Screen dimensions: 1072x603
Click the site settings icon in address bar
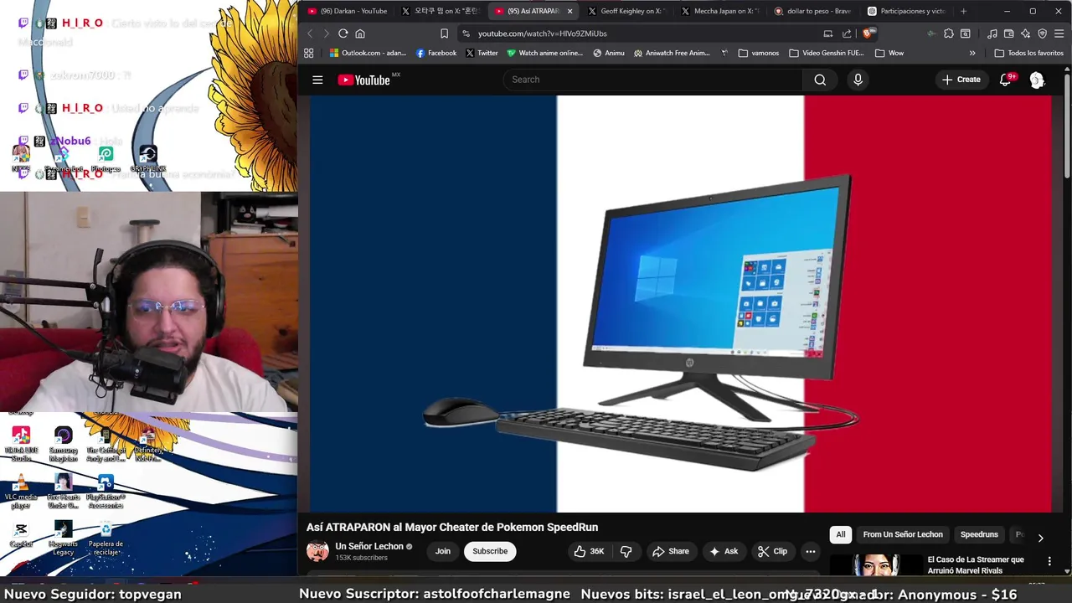[466, 33]
